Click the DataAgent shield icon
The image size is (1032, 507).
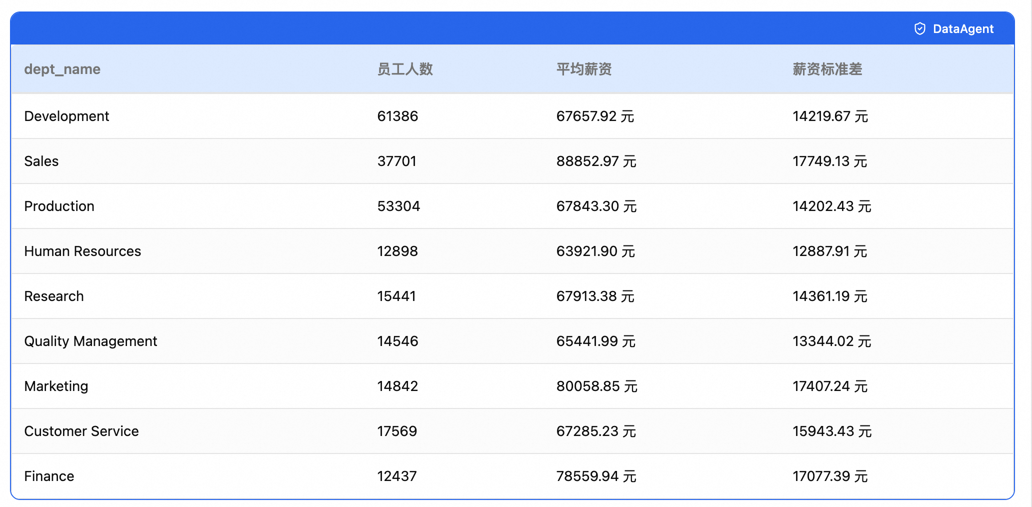coord(920,28)
